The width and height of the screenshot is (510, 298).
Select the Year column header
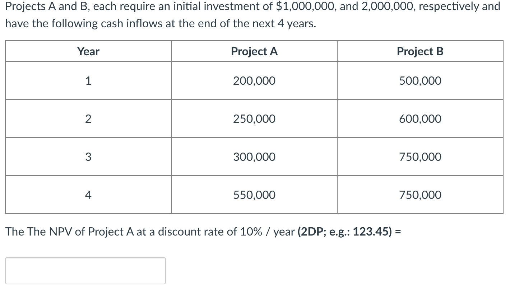pyautogui.click(x=88, y=51)
